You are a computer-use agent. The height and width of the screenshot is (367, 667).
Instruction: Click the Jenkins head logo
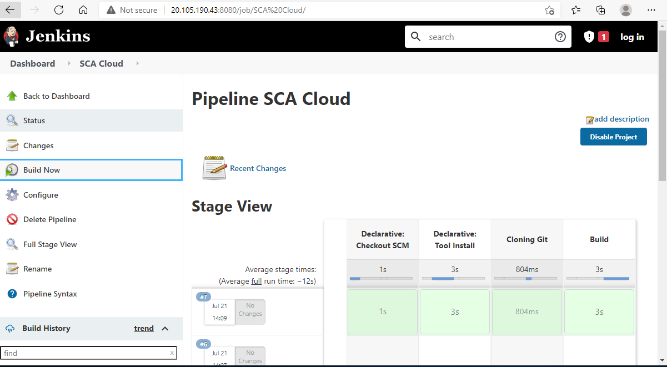point(12,36)
